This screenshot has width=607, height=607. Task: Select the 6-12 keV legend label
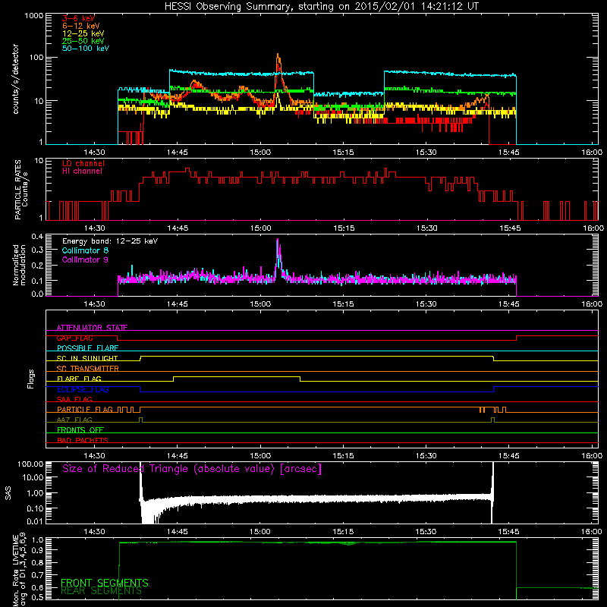[81, 26]
